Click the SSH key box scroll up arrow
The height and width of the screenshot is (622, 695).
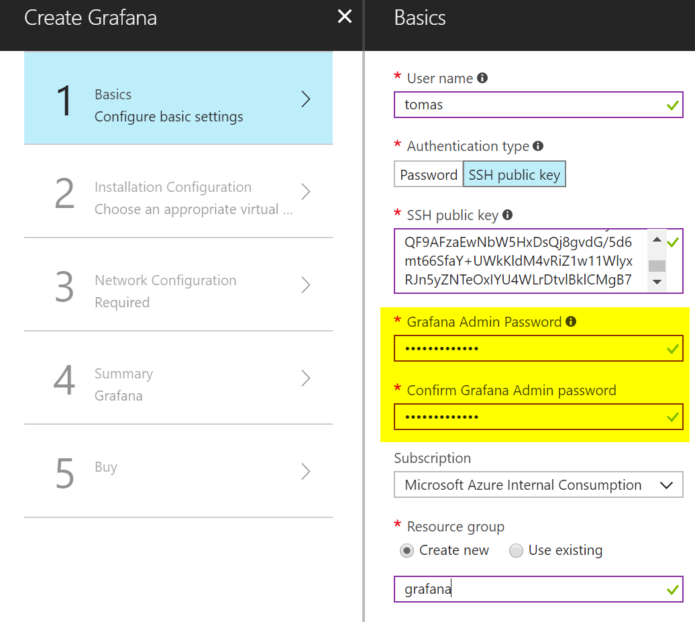tap(657, 240)
